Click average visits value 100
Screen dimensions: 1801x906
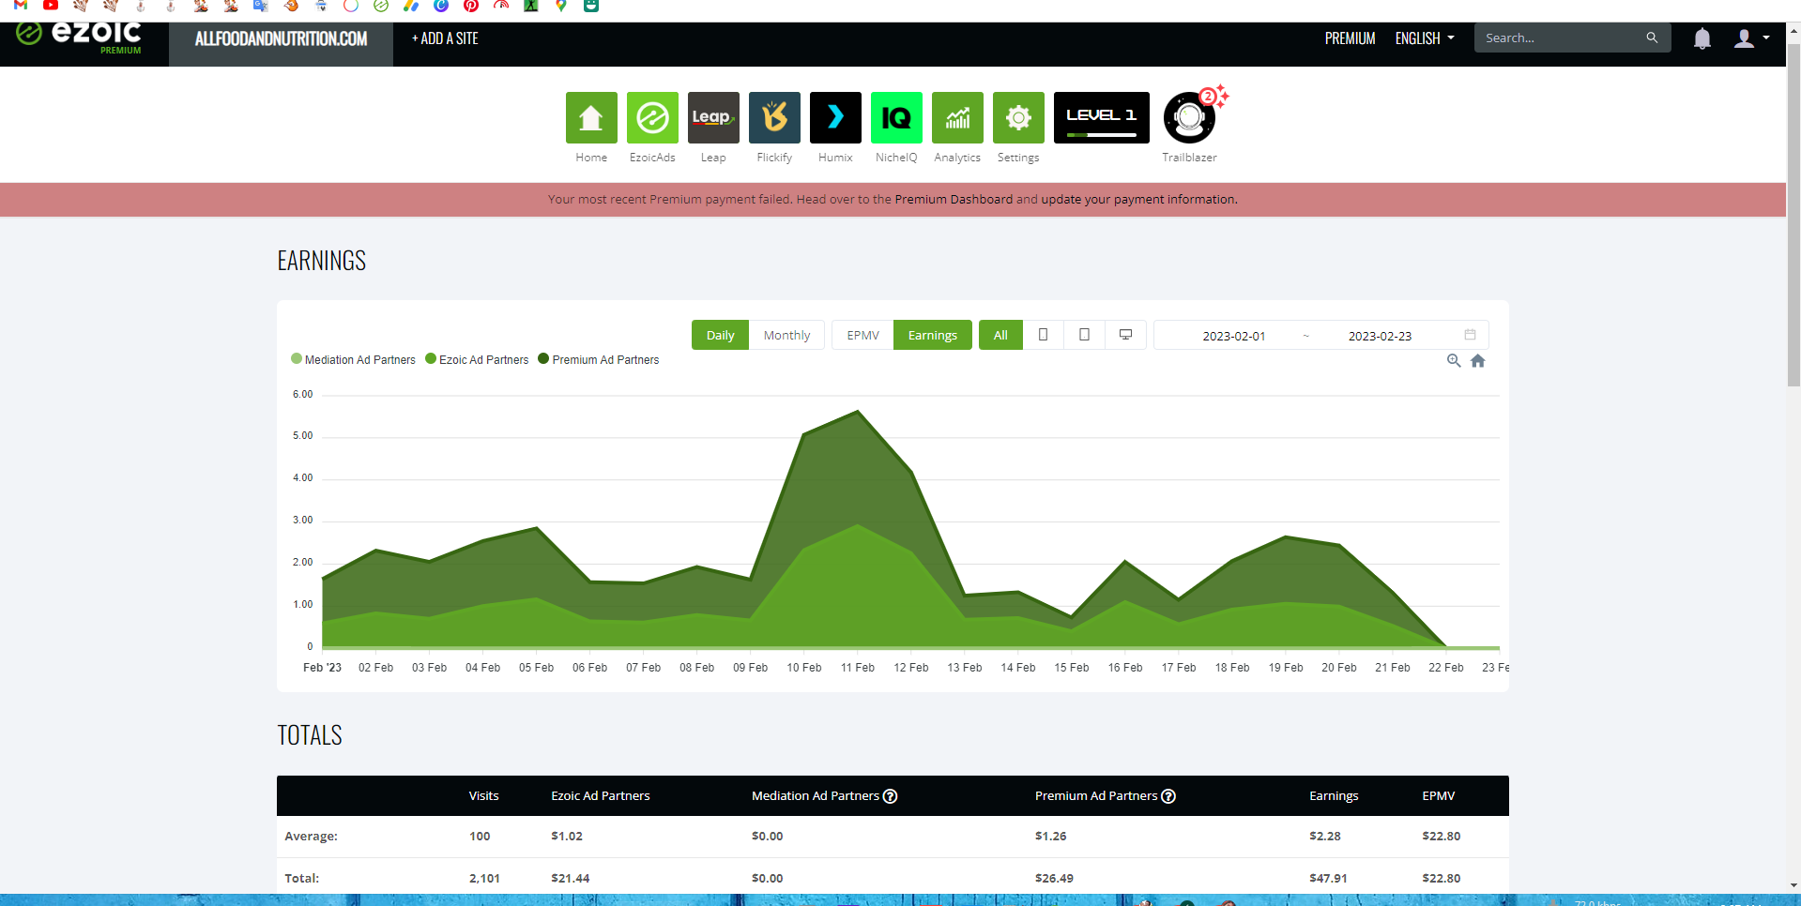[480, 836]
